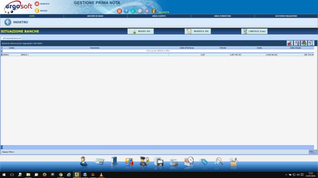
Task: Click the red diamond grid toolbar icon
Action: [290, 43]
